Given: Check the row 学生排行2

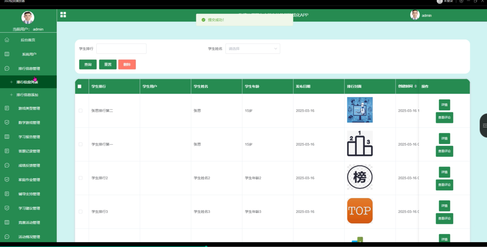Looking at the screenshot, I should click(x=80, y=178).
